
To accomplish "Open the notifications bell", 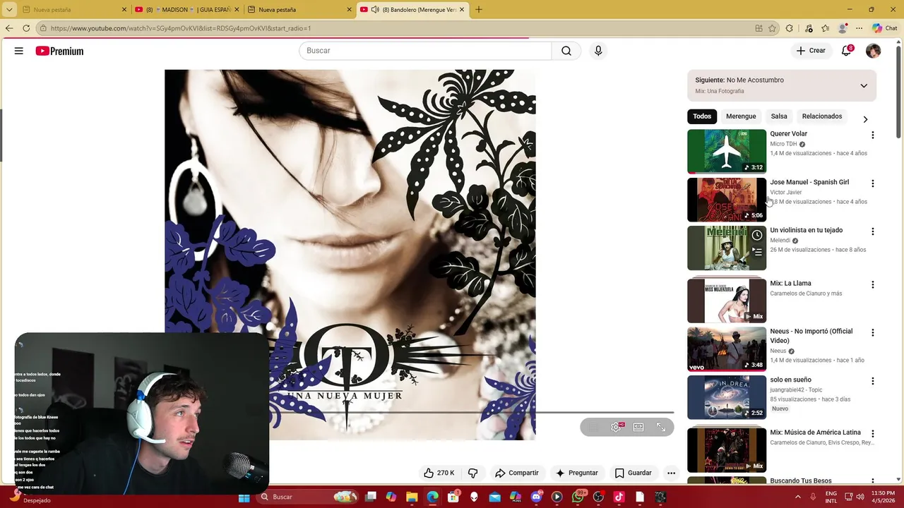I will pyautogui.click(x=846, y=51).
